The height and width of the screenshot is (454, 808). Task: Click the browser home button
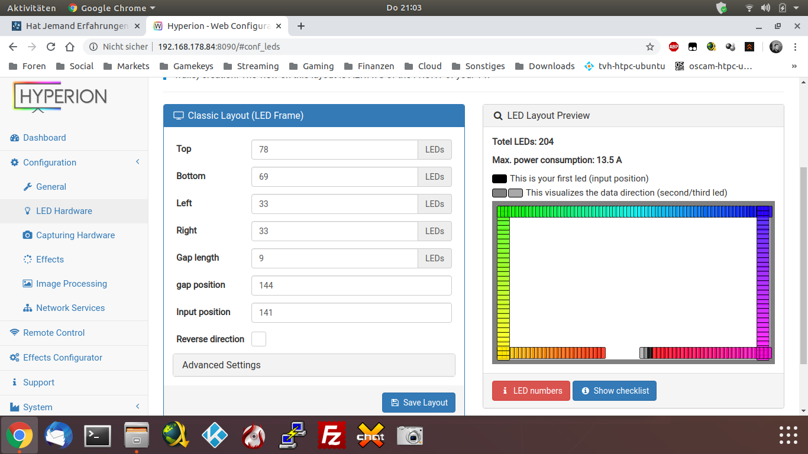coord(70,47)
